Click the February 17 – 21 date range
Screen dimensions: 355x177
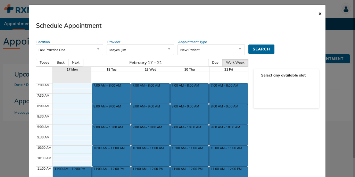click(146, 63)
